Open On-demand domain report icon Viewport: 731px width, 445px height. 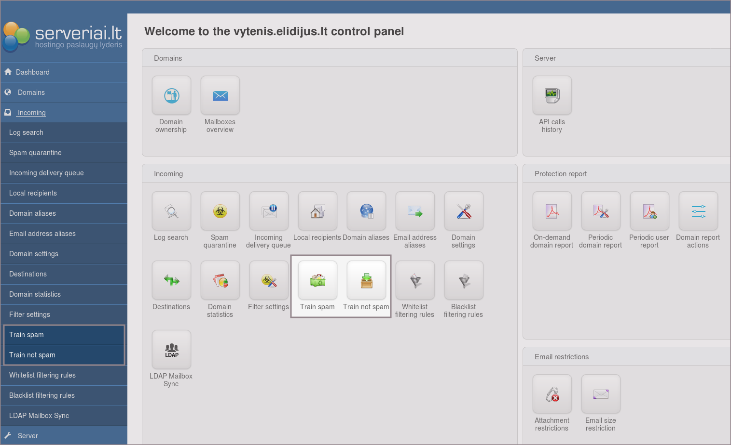(552, 211)
